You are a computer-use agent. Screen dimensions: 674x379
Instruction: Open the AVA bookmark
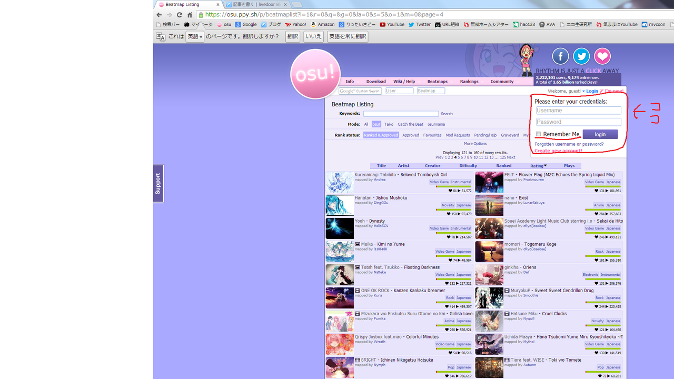[547, 24]
